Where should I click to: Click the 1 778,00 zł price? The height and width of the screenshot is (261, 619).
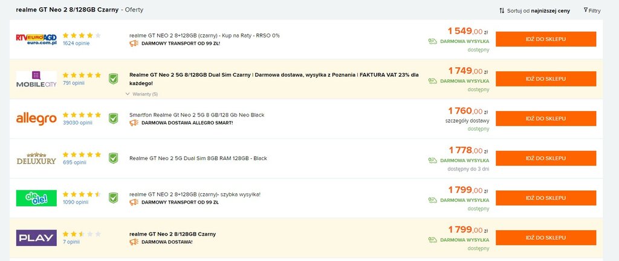(468, 150)
